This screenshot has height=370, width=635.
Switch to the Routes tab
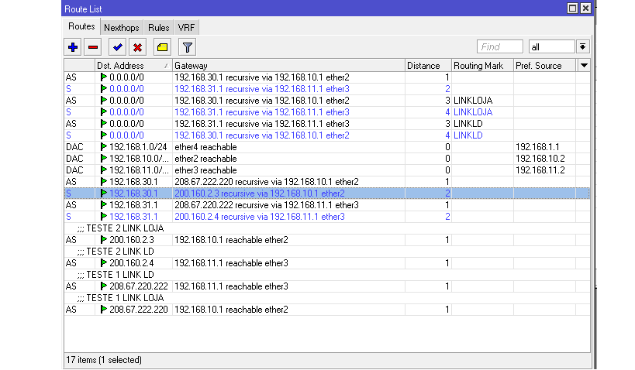tap(81, 26)
